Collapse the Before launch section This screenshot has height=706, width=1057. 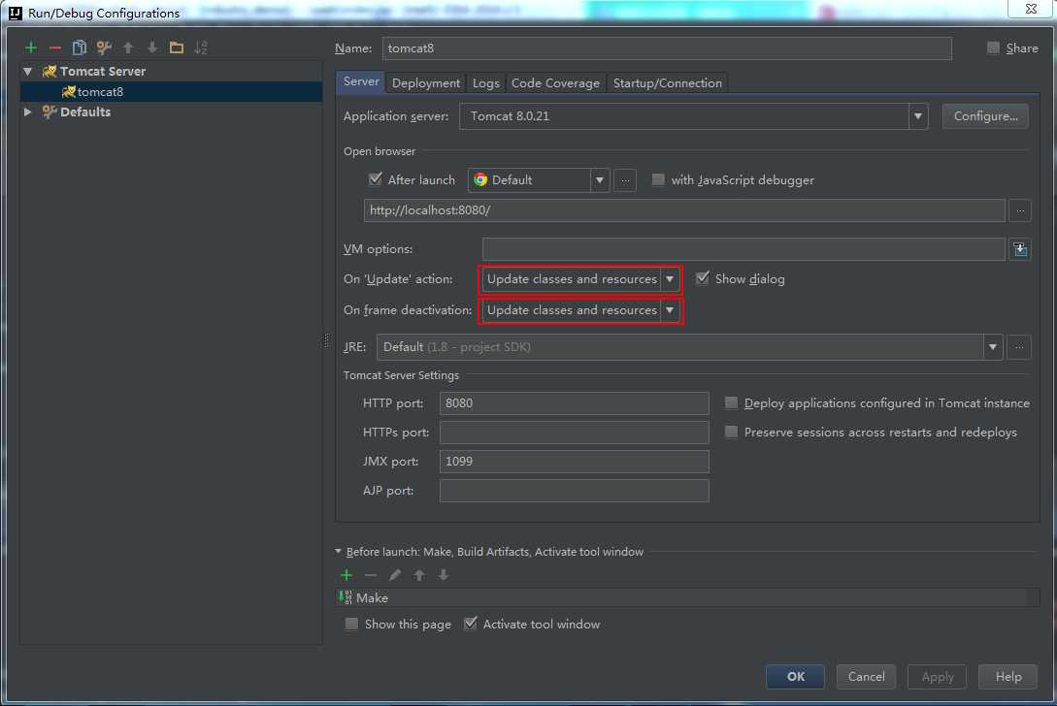(x=339, y=551)
